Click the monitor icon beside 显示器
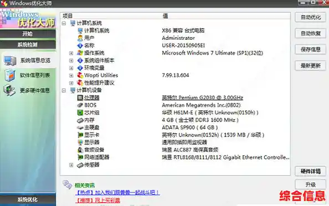The width and height of the screenshot is (329, 206). 80,142
